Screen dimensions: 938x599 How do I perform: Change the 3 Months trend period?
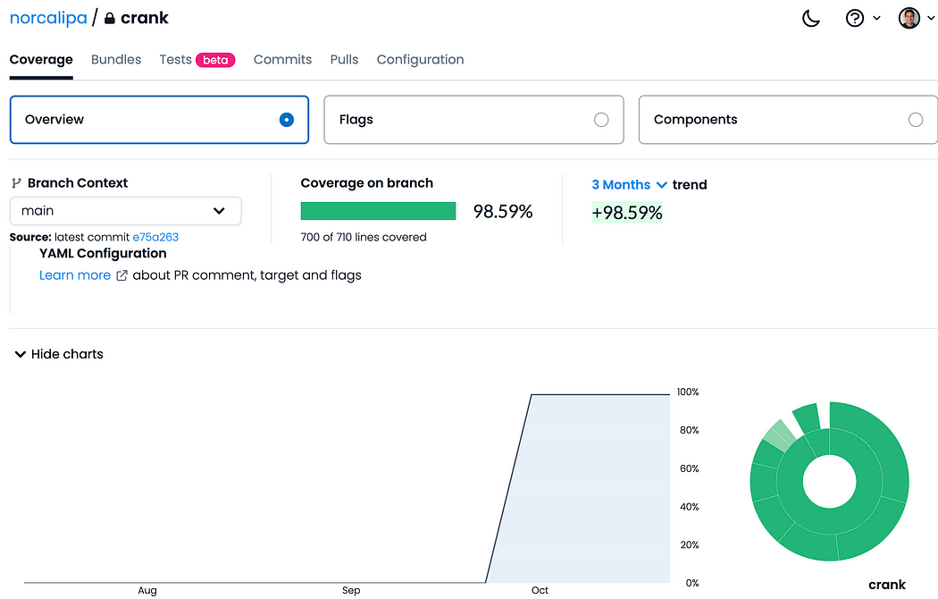[629, 185]
